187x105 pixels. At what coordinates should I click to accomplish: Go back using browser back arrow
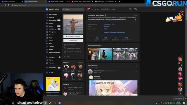[2, 5]
